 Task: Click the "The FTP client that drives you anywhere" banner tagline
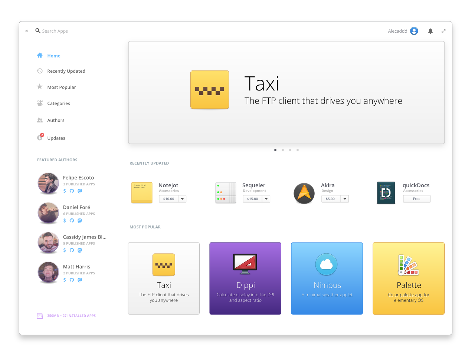click(x=323, y=101)
